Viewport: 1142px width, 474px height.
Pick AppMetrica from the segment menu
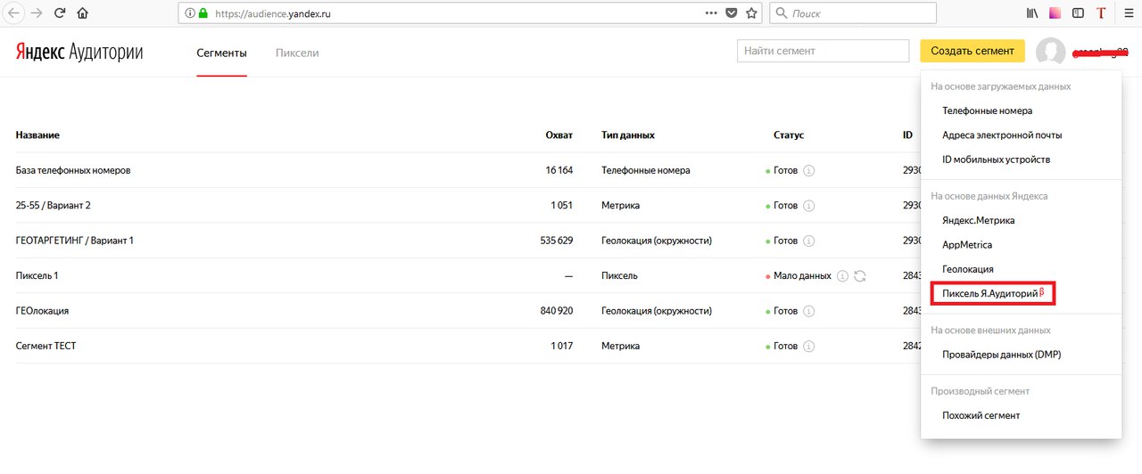[967, 244]
